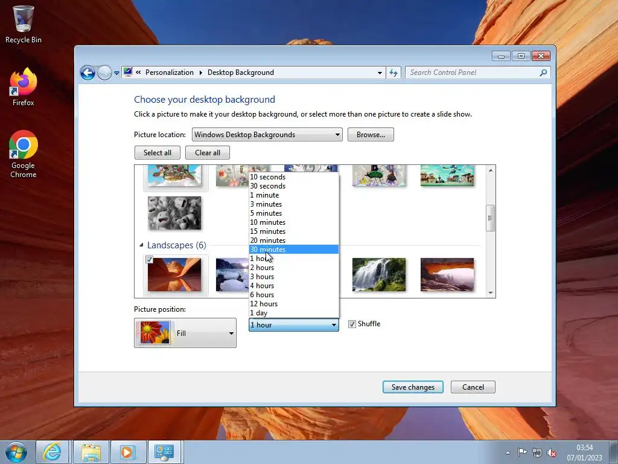Click the Save changes button
This screenshot has height=464, width=618.
click(x=413, y=387)
